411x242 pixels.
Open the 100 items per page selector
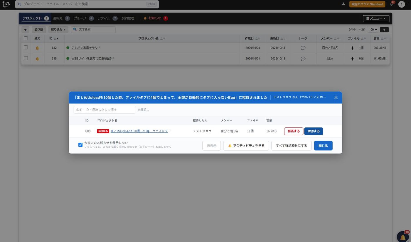[373, 30]
